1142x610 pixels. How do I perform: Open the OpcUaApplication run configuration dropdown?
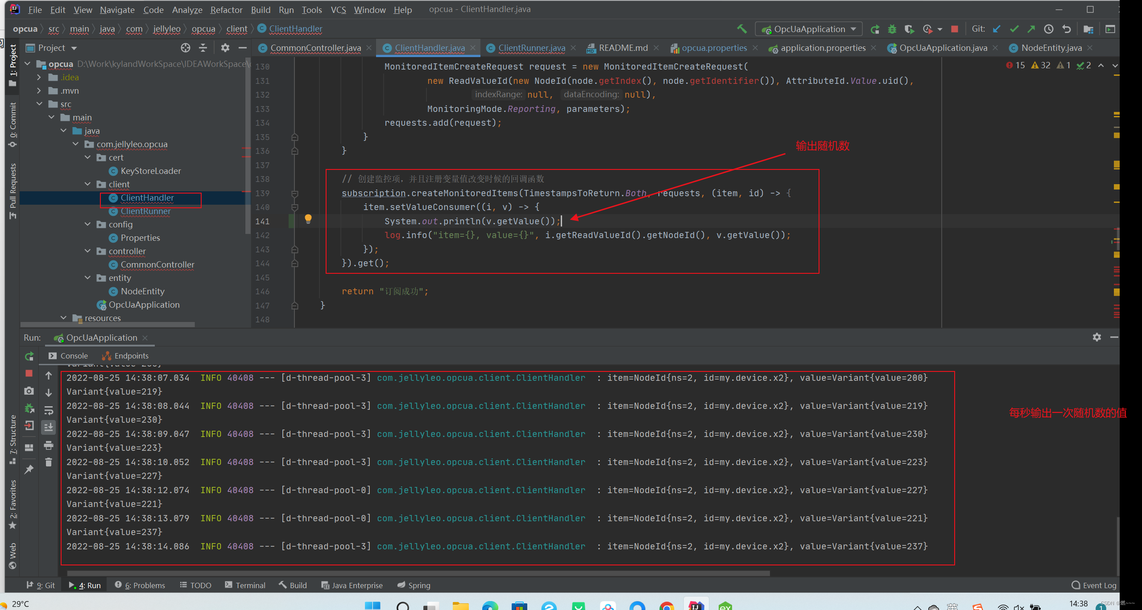tap(808, 29)
